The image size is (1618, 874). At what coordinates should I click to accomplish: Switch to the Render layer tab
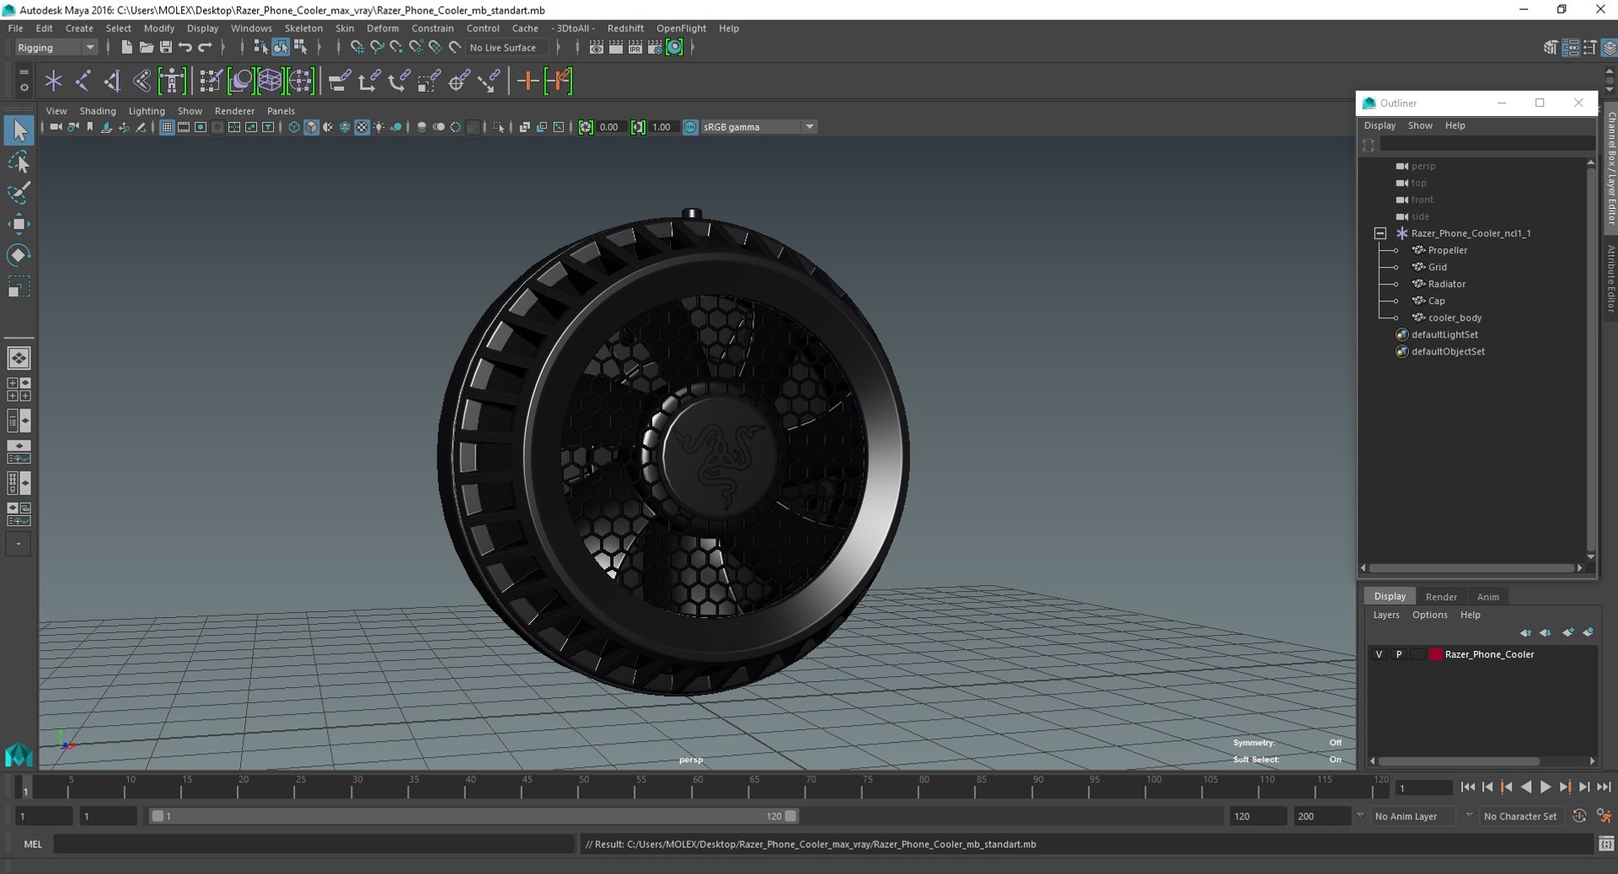tap(1441, 597)
